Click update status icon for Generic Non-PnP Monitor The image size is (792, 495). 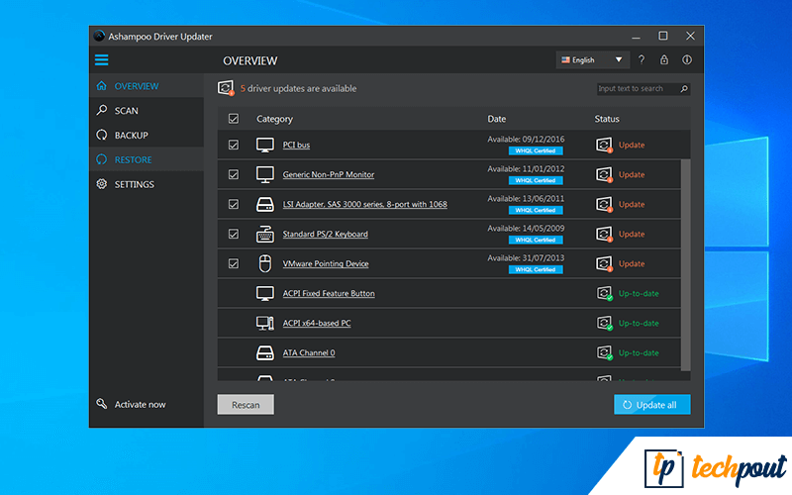pyautogui.click(x=604, y=175)
